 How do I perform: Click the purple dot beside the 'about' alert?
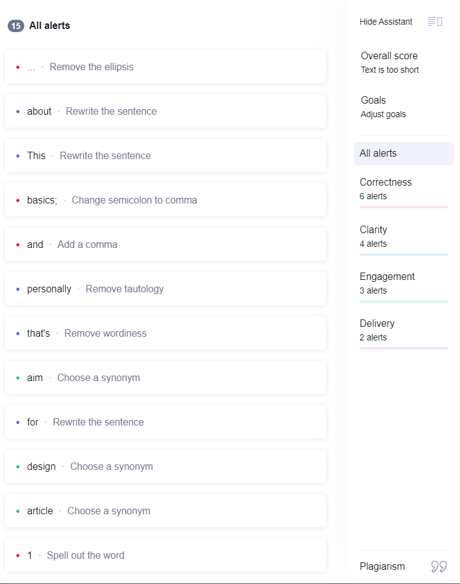[18, 112]
